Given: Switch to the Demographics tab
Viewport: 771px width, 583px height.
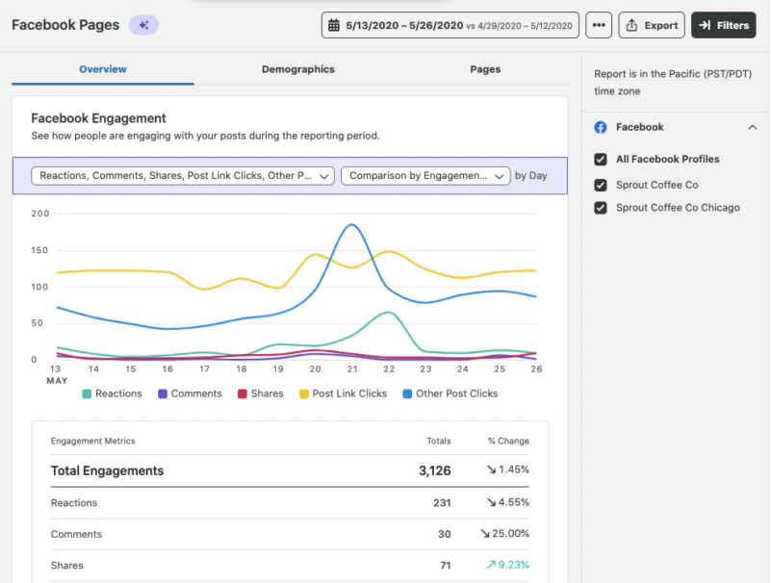Looking at the screenshot, I should click(298, 69).
